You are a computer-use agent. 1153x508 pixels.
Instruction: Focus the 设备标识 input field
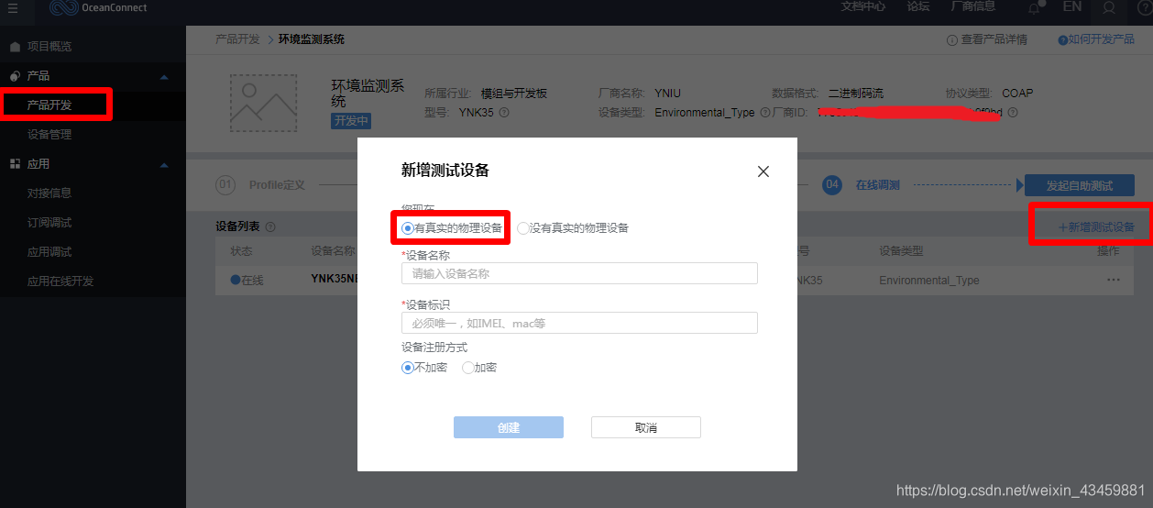click(579, 323)
